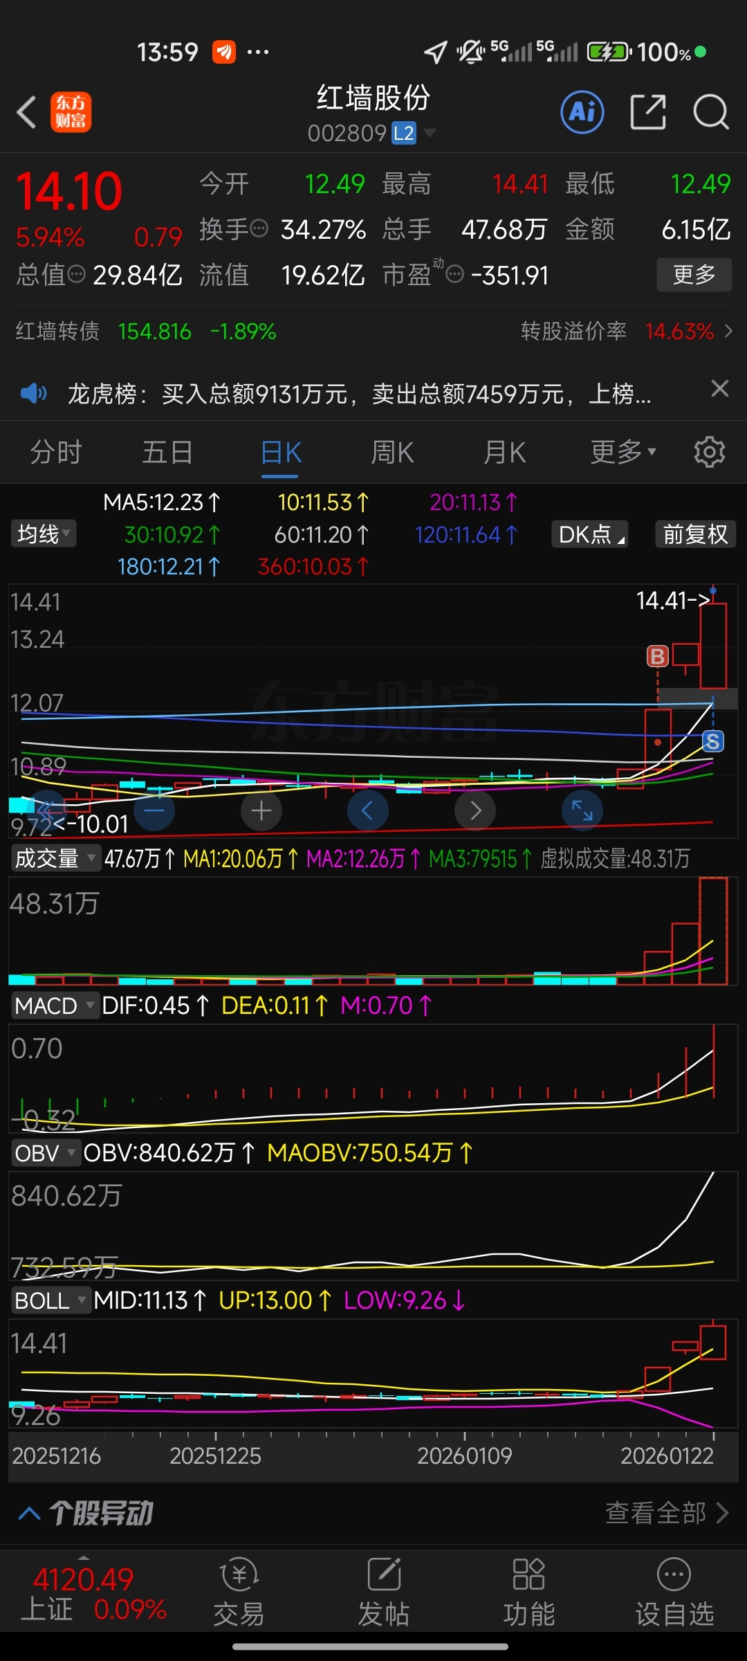
Task: Move chart right with gray arrow
Action: pos(475,810)
